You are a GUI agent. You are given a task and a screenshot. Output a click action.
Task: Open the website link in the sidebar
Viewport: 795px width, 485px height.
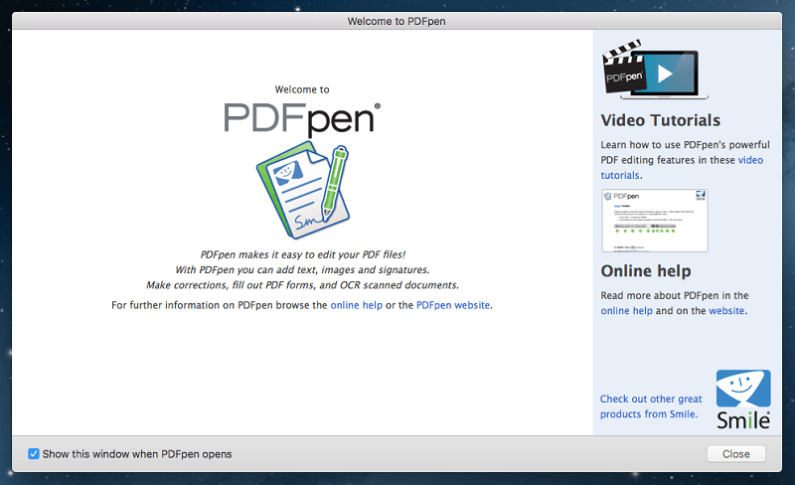726,310
